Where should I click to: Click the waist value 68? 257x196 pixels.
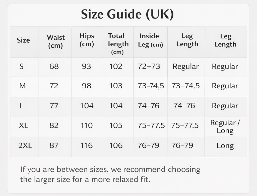tap(54, 67)
